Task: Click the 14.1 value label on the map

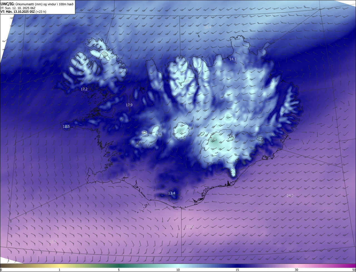Action: [x=233, y=59]
